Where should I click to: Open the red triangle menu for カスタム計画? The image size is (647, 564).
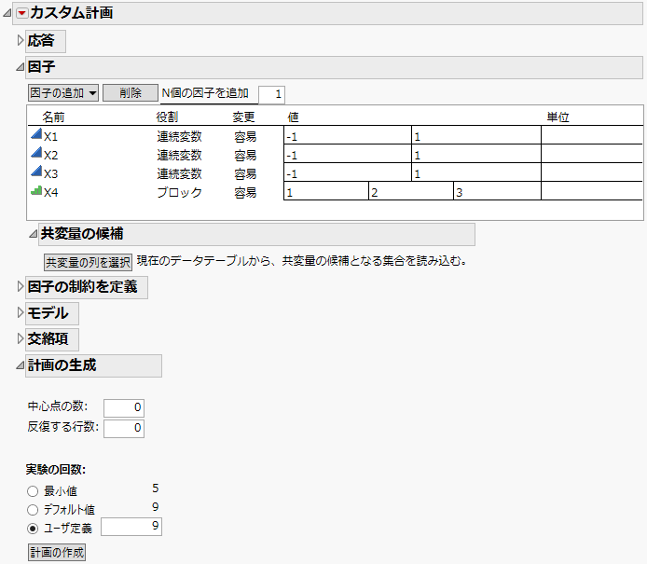click(x=21, y=13)
